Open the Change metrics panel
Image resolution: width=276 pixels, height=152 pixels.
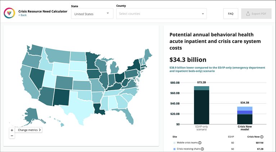[x=29, y=130]
